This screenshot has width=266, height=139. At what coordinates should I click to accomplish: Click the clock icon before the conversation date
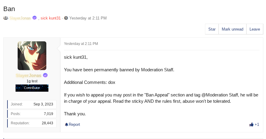pos(66,18)
